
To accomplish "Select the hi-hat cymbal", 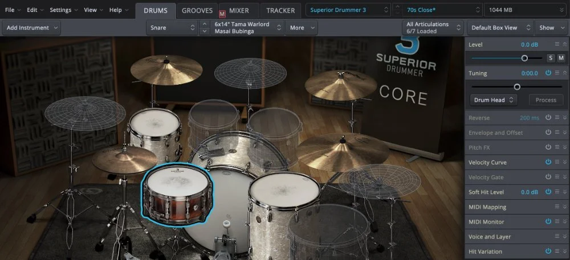I will 124,159.
